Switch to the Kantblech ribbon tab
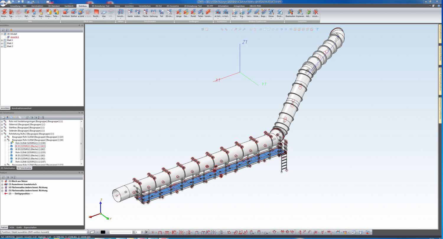 click(69, 6)
